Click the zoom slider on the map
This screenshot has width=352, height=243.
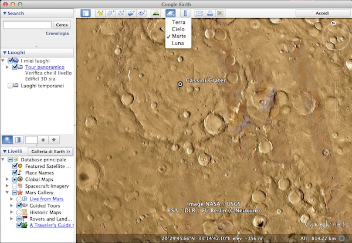point(336,101)
